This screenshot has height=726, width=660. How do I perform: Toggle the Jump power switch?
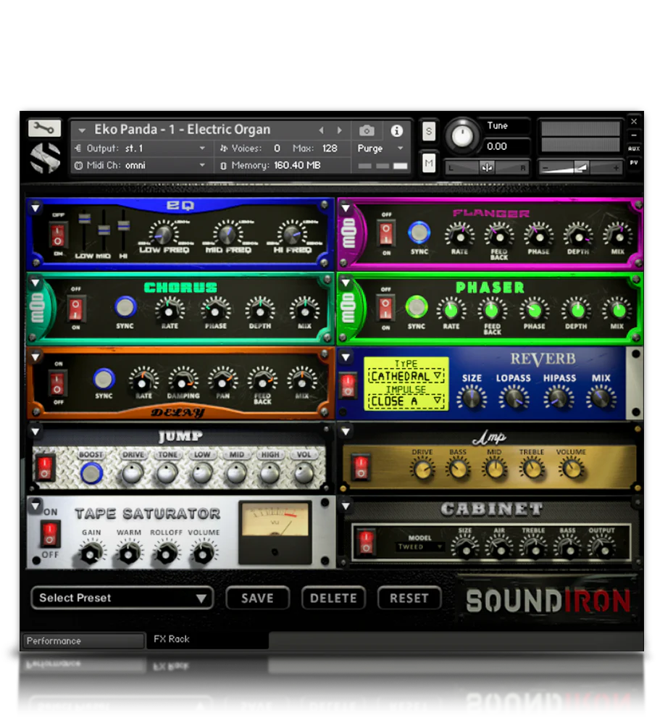point(45,467)
